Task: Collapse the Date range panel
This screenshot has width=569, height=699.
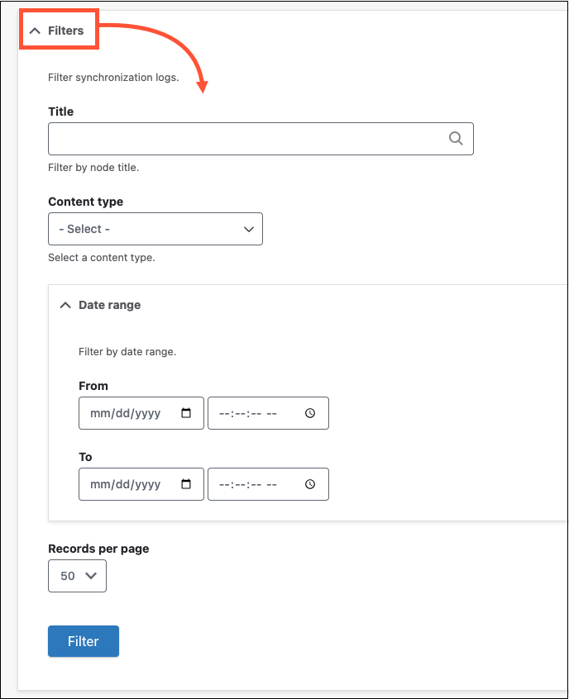Action: 100,305
